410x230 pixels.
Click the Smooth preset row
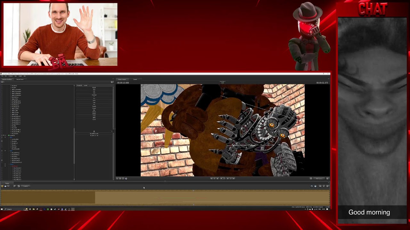coord(94,106)
